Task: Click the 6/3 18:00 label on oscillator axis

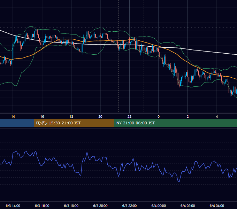Action: click(x=71, y=206)
